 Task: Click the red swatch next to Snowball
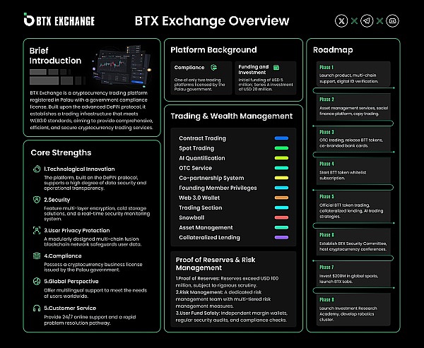281,217
